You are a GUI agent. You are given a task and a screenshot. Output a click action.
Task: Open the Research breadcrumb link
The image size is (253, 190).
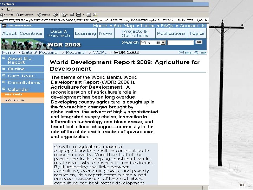76,52
